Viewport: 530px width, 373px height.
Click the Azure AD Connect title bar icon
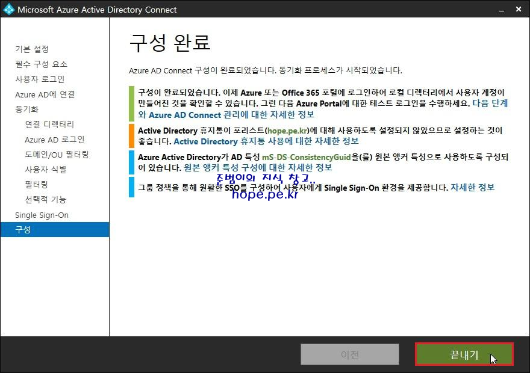(x=9, y=9)
